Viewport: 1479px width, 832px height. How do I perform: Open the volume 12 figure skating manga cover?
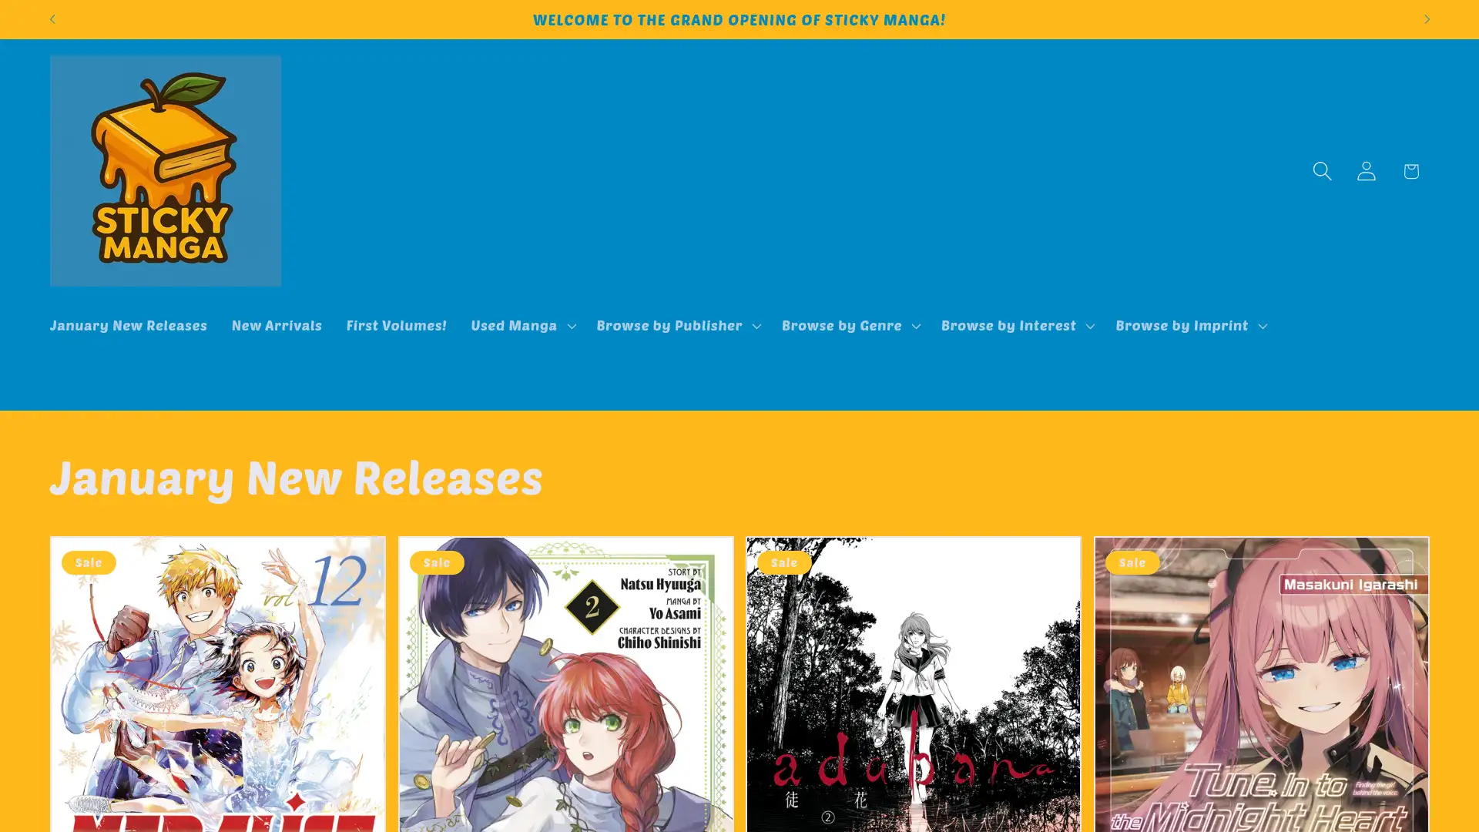tap(217, 684)
